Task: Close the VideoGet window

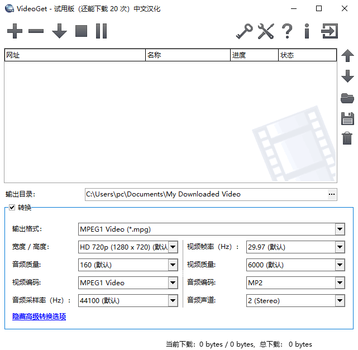Action: [x=344, y=9]
